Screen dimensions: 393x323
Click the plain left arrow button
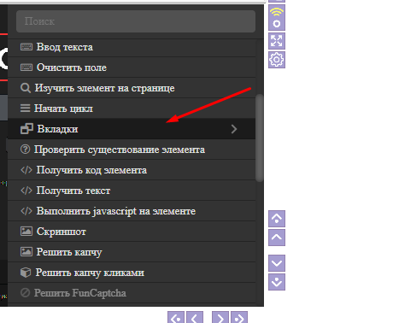[x=195, y=317]
